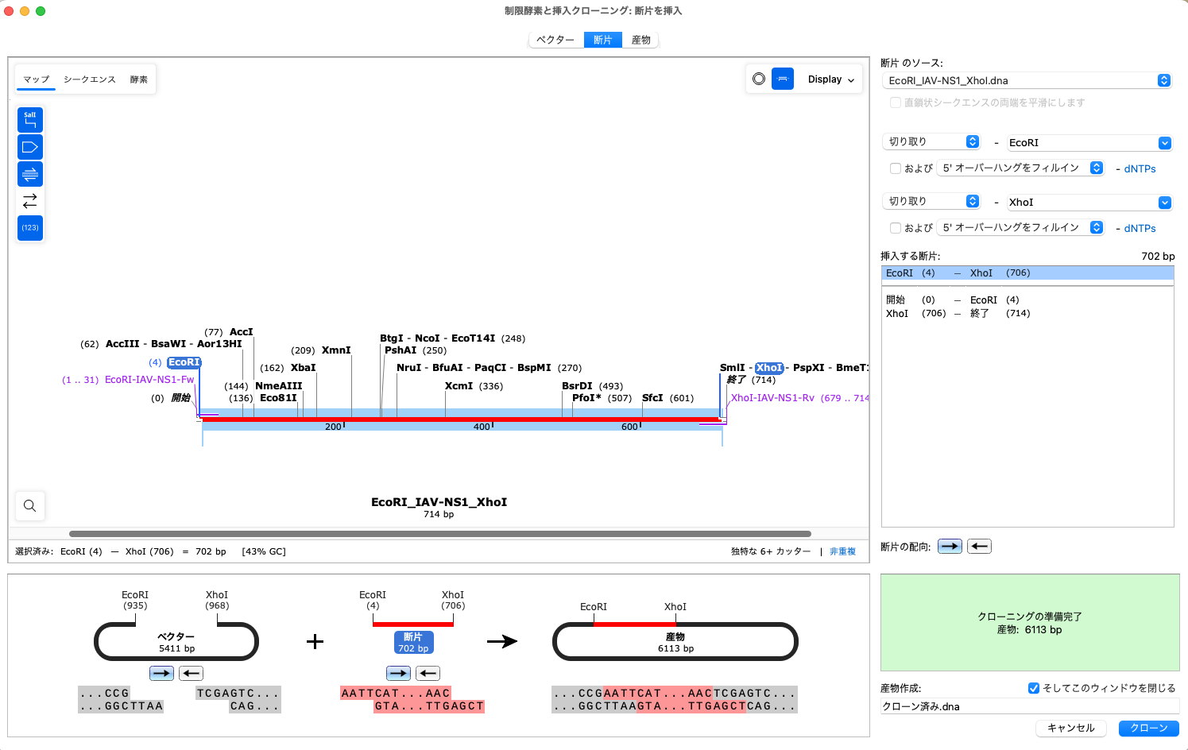Open the EcoRI enzyme selection dropdown

point(1164,142)
